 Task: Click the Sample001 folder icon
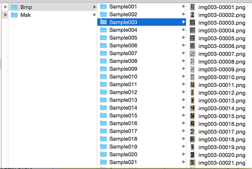[x=103, y=7]
